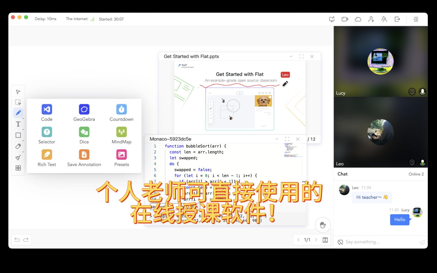The width and height of the screenshot is (437, 273).
Task: Mute Leo's microphone
Action: point(422,163)
